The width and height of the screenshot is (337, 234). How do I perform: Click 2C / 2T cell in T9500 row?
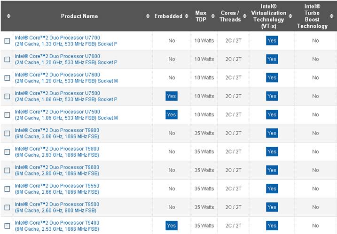234,207
